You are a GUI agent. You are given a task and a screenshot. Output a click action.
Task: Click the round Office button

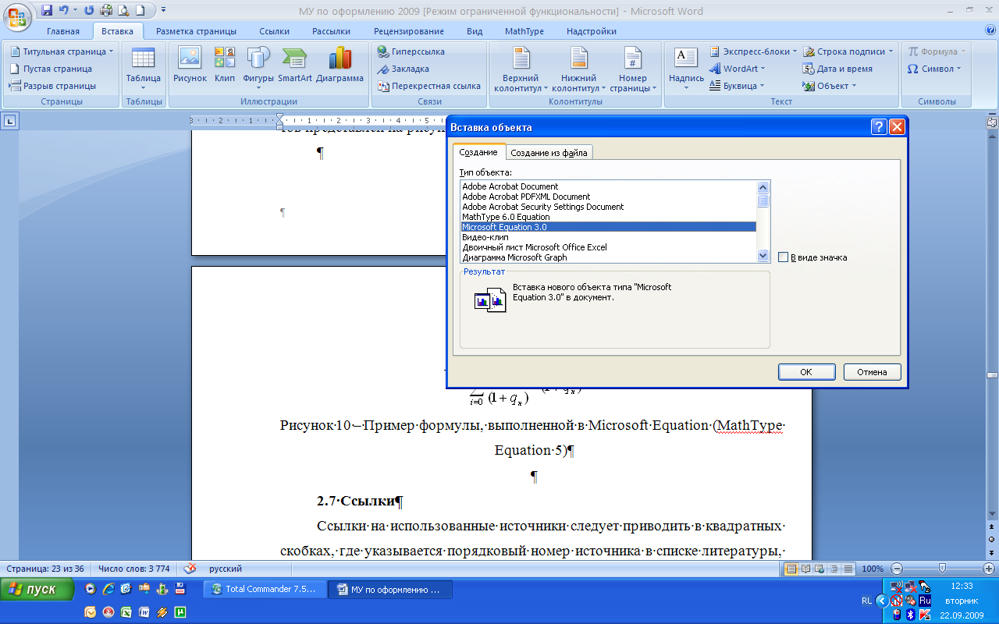click(x=16, y=16)
